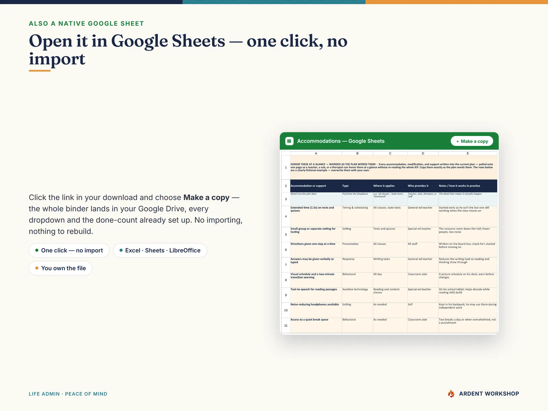Viewport: 548px width, 411px height.
Task: Select row 1 header
Action: click(286, 167)
